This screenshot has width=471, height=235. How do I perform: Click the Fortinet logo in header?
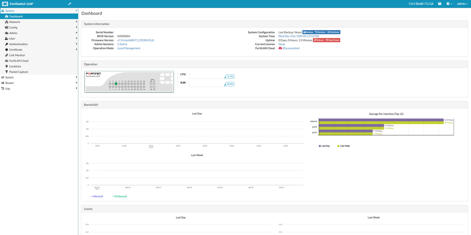tap(5, 4)
